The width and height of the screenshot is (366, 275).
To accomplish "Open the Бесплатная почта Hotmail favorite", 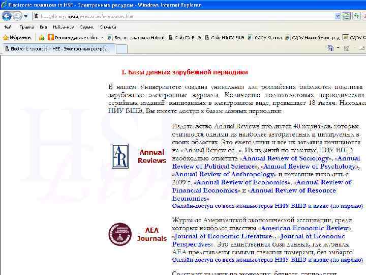I will tap(136, 37).
